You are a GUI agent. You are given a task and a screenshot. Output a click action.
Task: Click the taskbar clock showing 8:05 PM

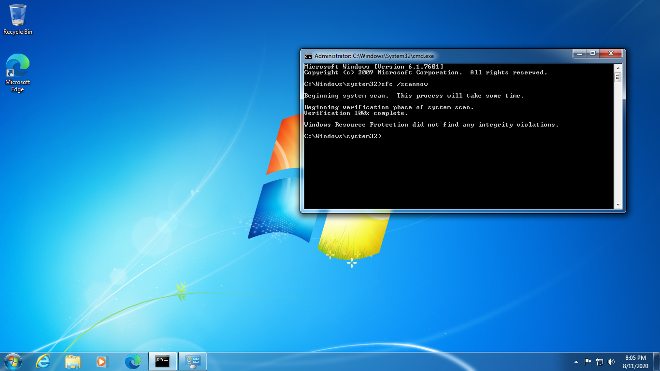pyautogui.click(x=635, y=361)
